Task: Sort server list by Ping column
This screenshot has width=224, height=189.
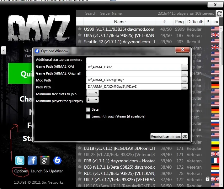Action: (179, 22)
